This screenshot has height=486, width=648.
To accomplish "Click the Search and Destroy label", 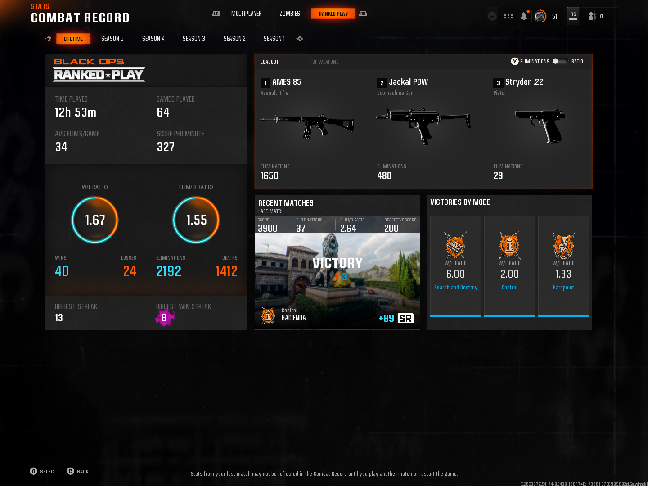I will 455,288.
